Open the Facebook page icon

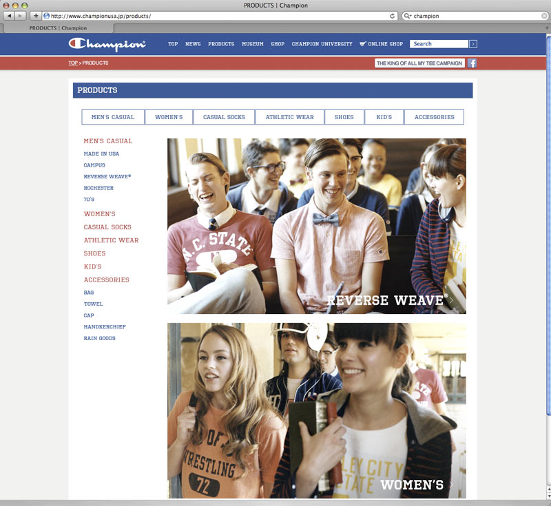[x=472, y=63]
